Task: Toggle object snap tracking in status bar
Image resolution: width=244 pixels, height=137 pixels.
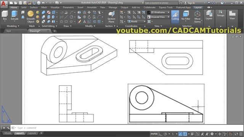Action: [180, 134]
